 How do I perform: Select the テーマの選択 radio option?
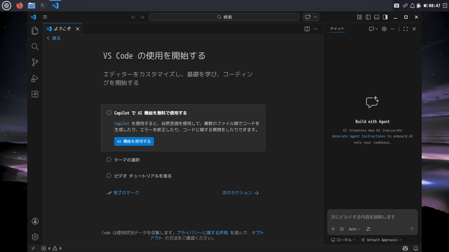(109, 159)
